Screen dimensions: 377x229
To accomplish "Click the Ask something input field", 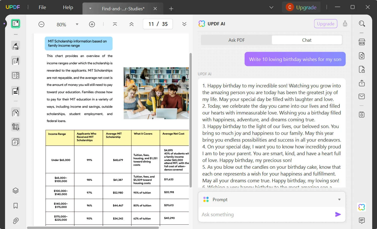I will click(x=267, y=214).
